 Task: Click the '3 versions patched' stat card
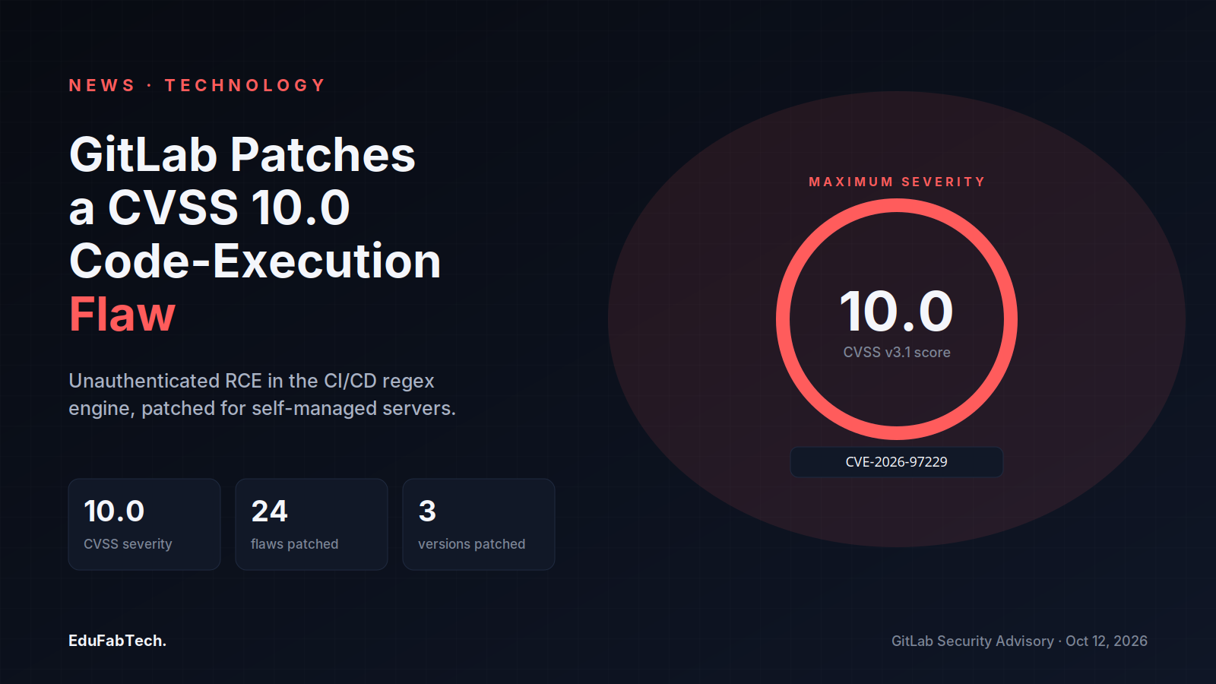pyautogui.click(x=479, y=524)
